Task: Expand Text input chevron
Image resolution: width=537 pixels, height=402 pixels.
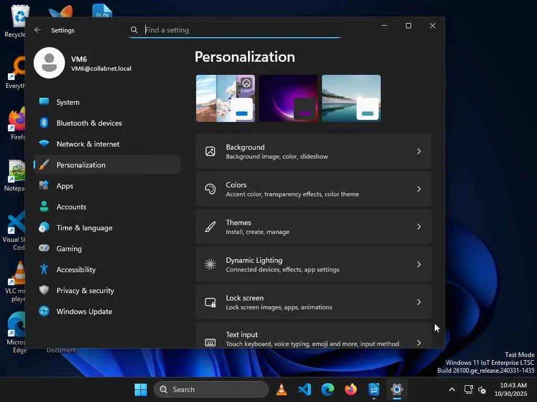Action: point(419,342)
